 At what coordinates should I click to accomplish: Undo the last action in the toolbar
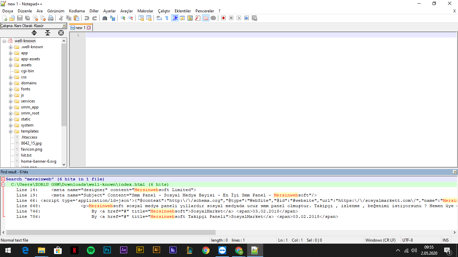[x=87, y=18]
